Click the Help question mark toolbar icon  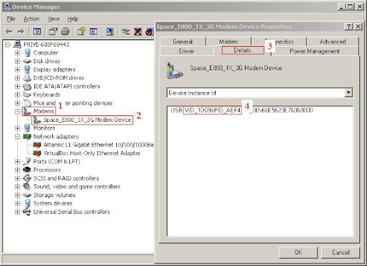pos(81,31)
